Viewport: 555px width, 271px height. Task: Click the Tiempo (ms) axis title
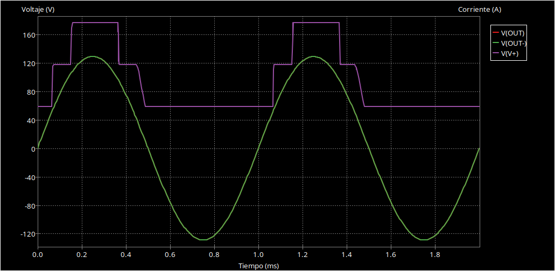pyautogui.click(x=259, y=266)
